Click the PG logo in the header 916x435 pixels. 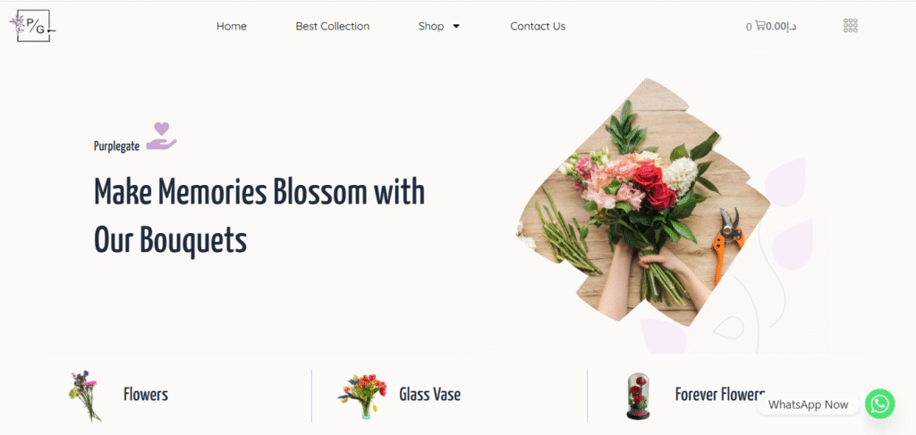(33, 26)
